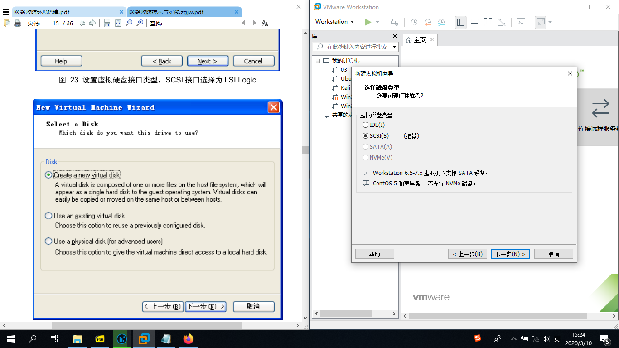
Task: Close the 网络攻防环境搭建.pdf tab
Action: [121, 12]
